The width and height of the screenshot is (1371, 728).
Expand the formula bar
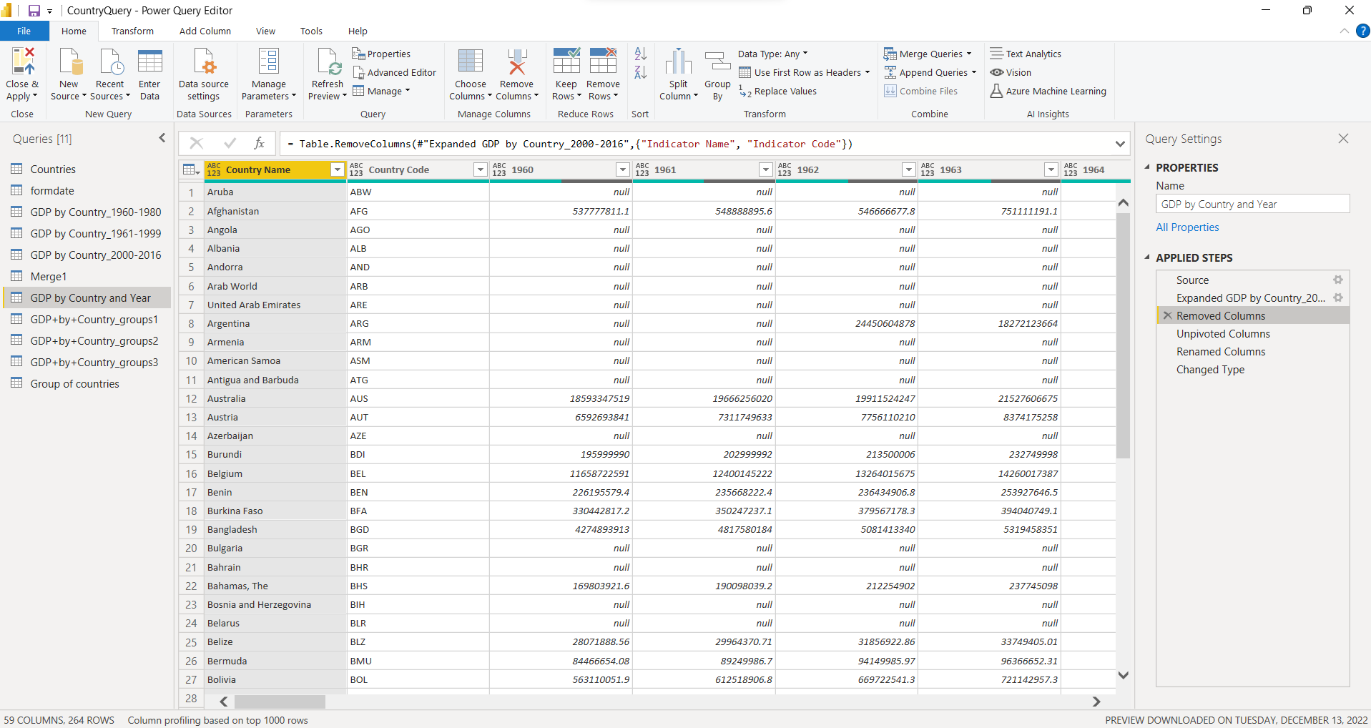tap(1120, 144)
